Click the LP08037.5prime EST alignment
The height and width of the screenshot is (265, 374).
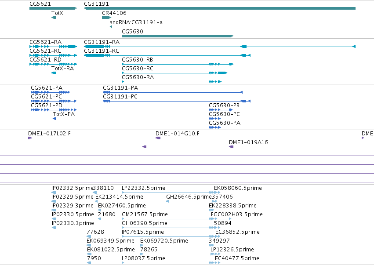pos(171,263)
